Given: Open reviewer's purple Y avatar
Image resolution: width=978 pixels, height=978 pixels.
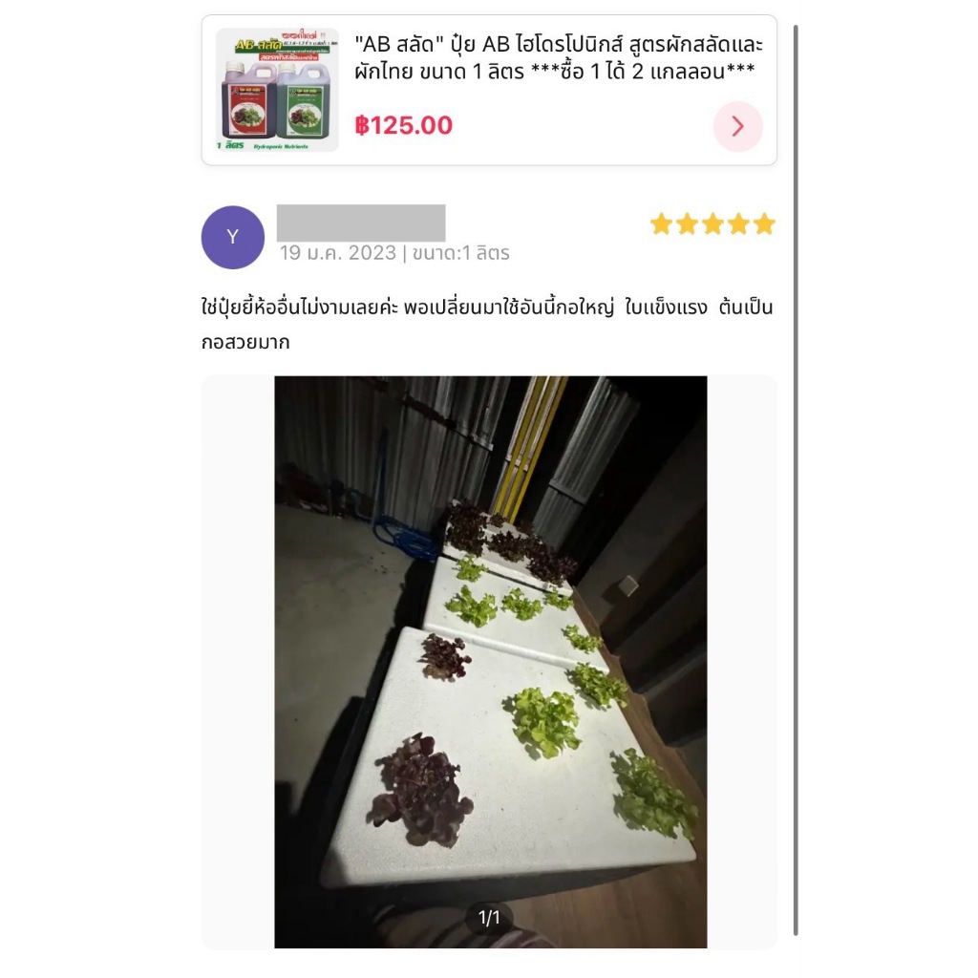Looking at the screenshot, I should 233,237.
